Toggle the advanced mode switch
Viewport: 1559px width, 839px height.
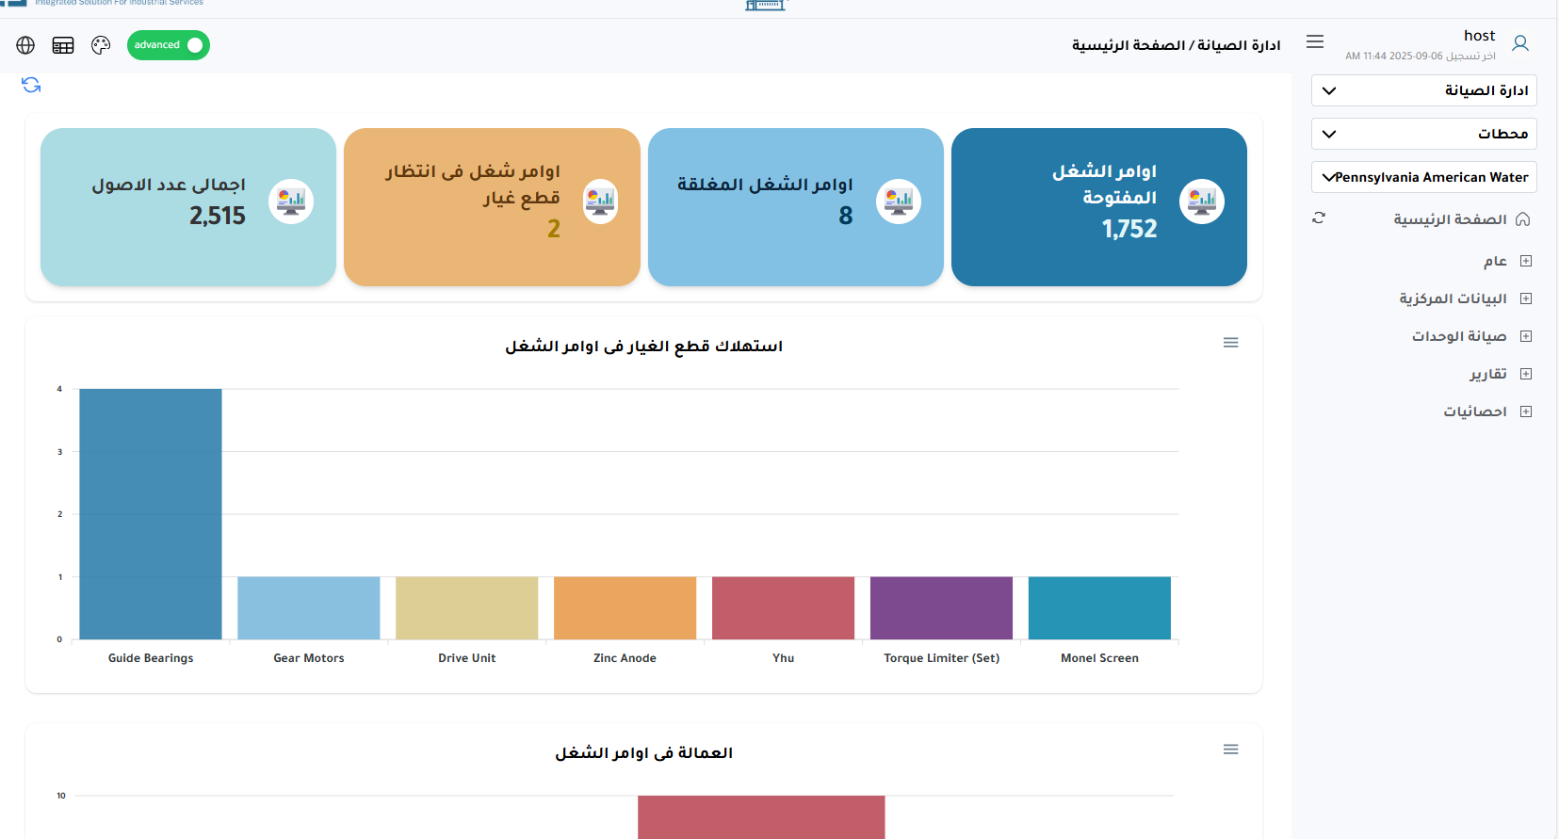[x=169, y=45]
